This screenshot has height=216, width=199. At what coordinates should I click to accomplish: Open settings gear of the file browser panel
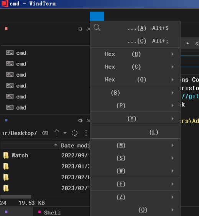[x=80, y=121]
